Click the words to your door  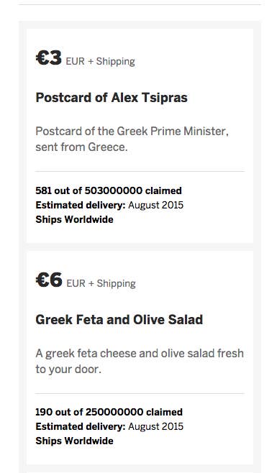(68, 369)
